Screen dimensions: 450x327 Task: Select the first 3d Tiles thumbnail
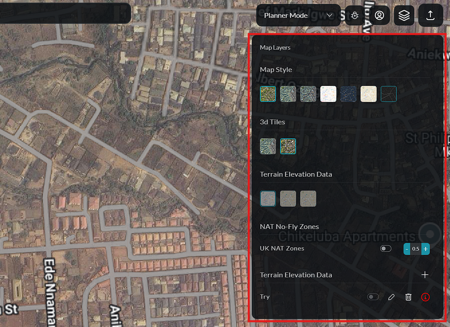pyautogui.click(x=268, y=146)
